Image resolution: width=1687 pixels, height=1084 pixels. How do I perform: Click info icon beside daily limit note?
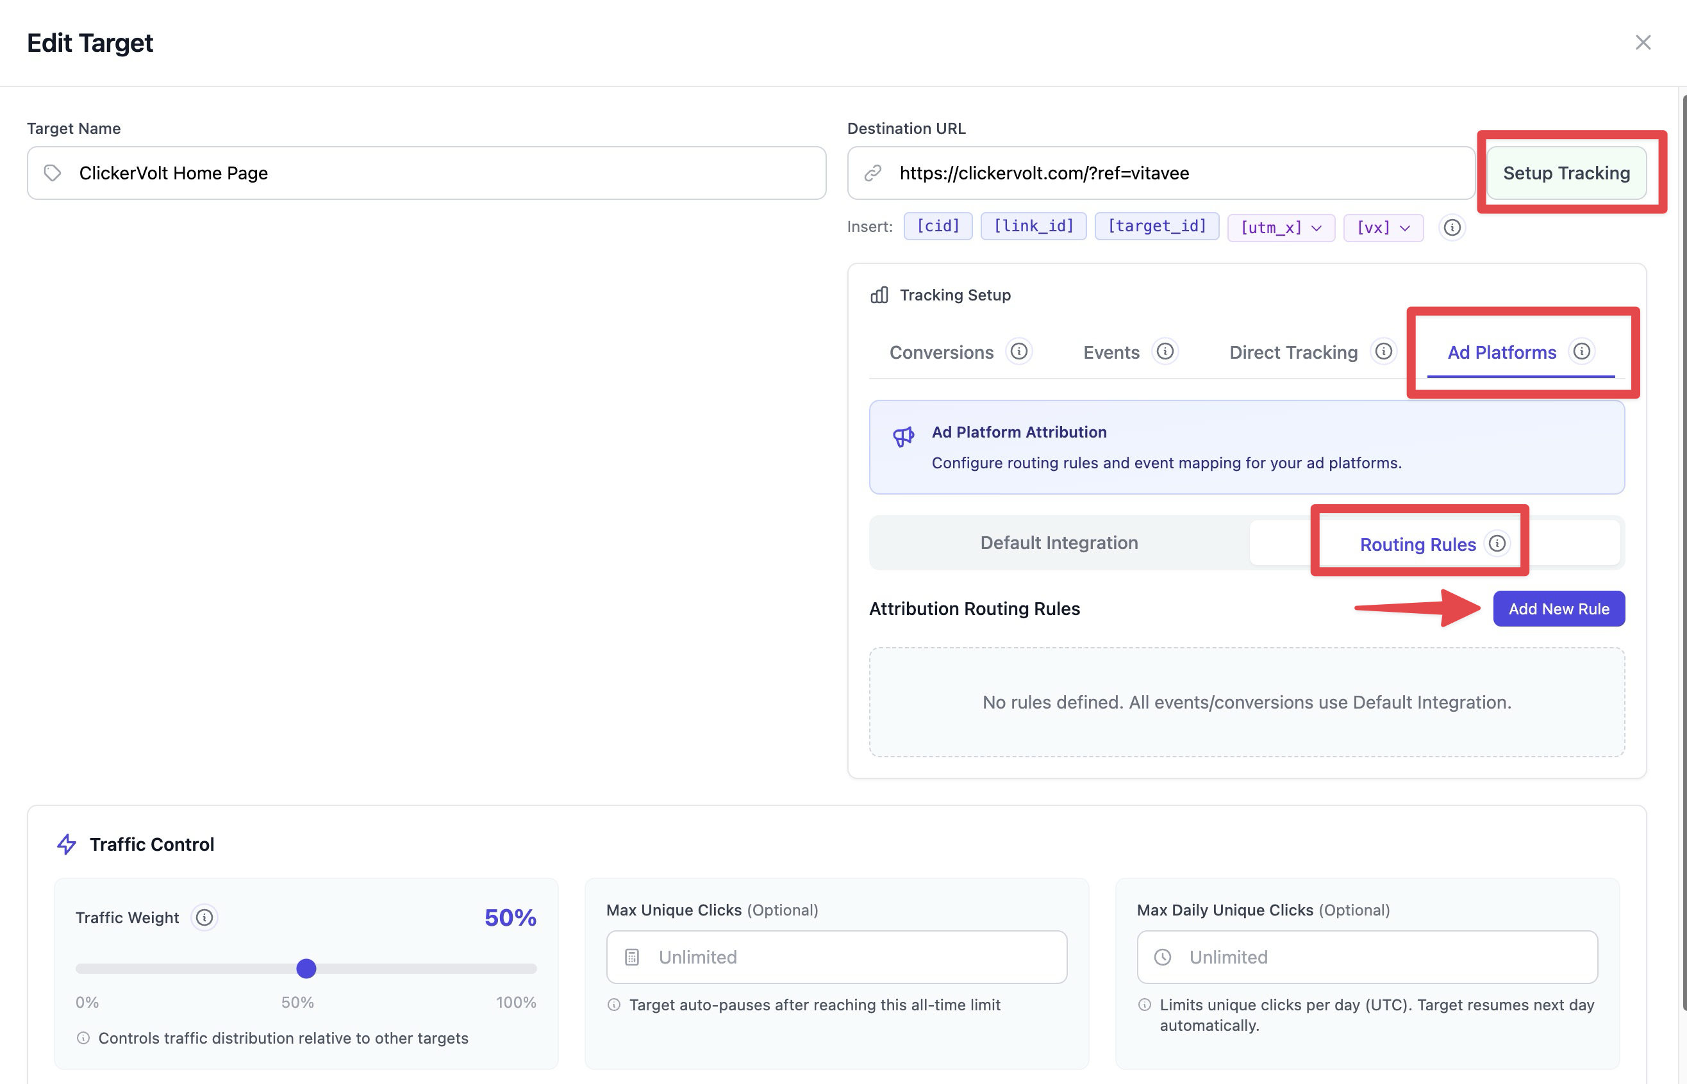click(x=1145, y=1005)
